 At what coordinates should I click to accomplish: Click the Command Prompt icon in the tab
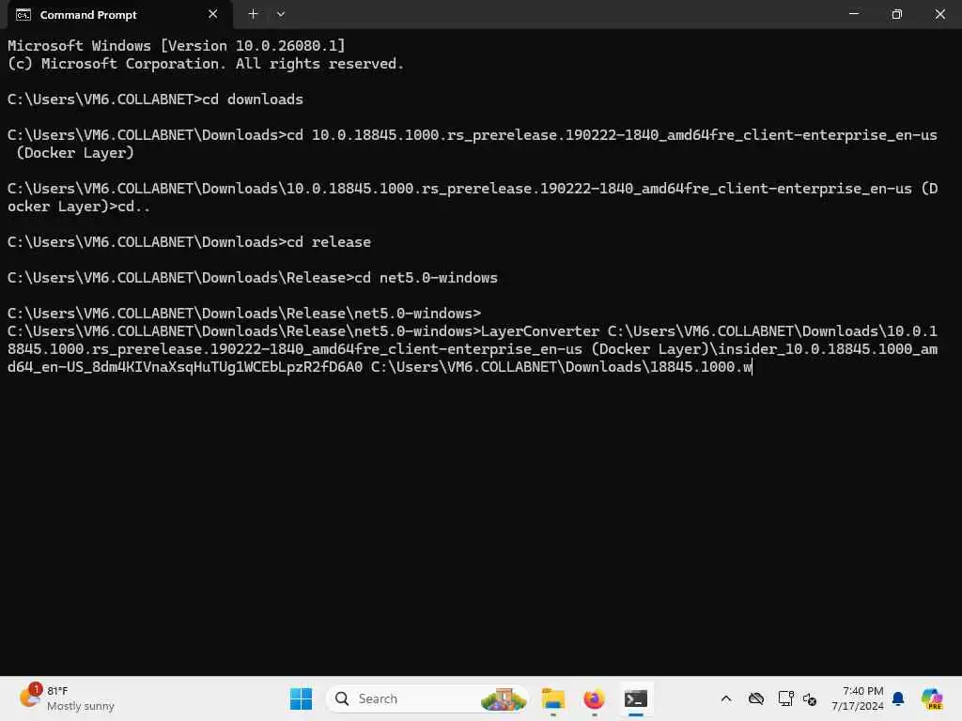coord(23,15)
